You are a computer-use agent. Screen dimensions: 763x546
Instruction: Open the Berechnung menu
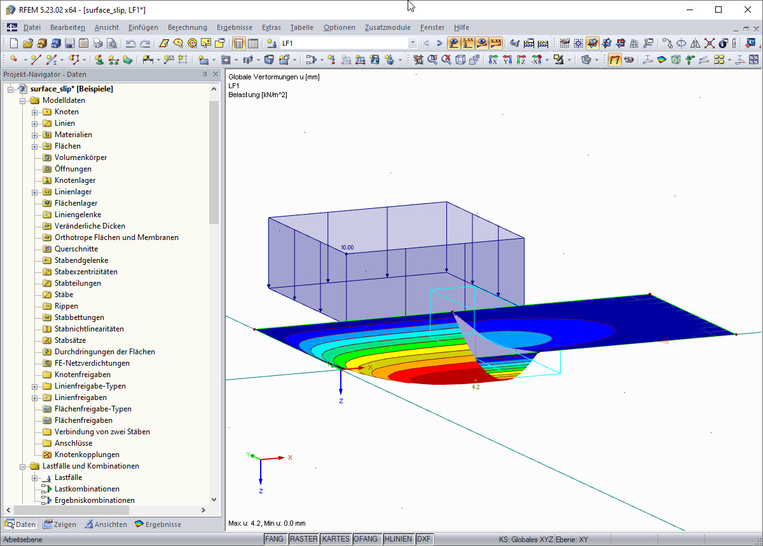[188, 27]
